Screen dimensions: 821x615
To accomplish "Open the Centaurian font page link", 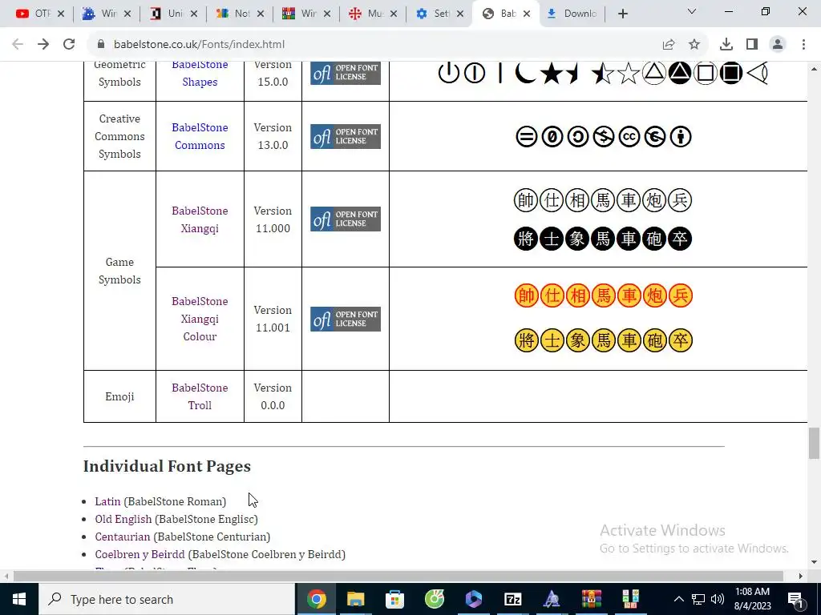I will pos(123,537).
